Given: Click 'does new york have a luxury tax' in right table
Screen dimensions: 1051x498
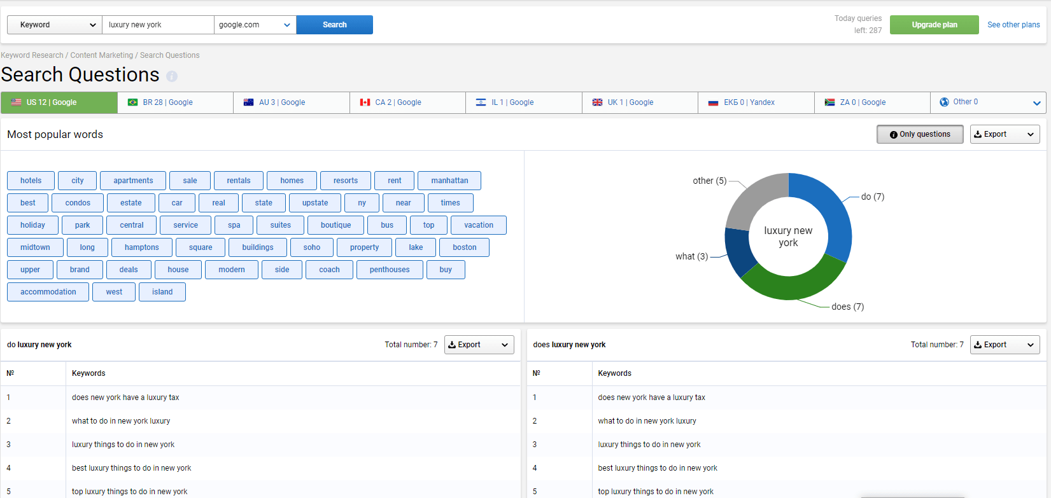Looking at the screenshot, I should (652, 398).
